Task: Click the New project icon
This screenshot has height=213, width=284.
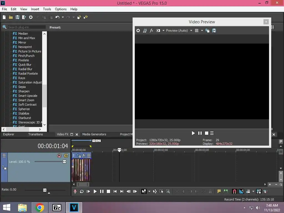Action: tap(4, 17)
